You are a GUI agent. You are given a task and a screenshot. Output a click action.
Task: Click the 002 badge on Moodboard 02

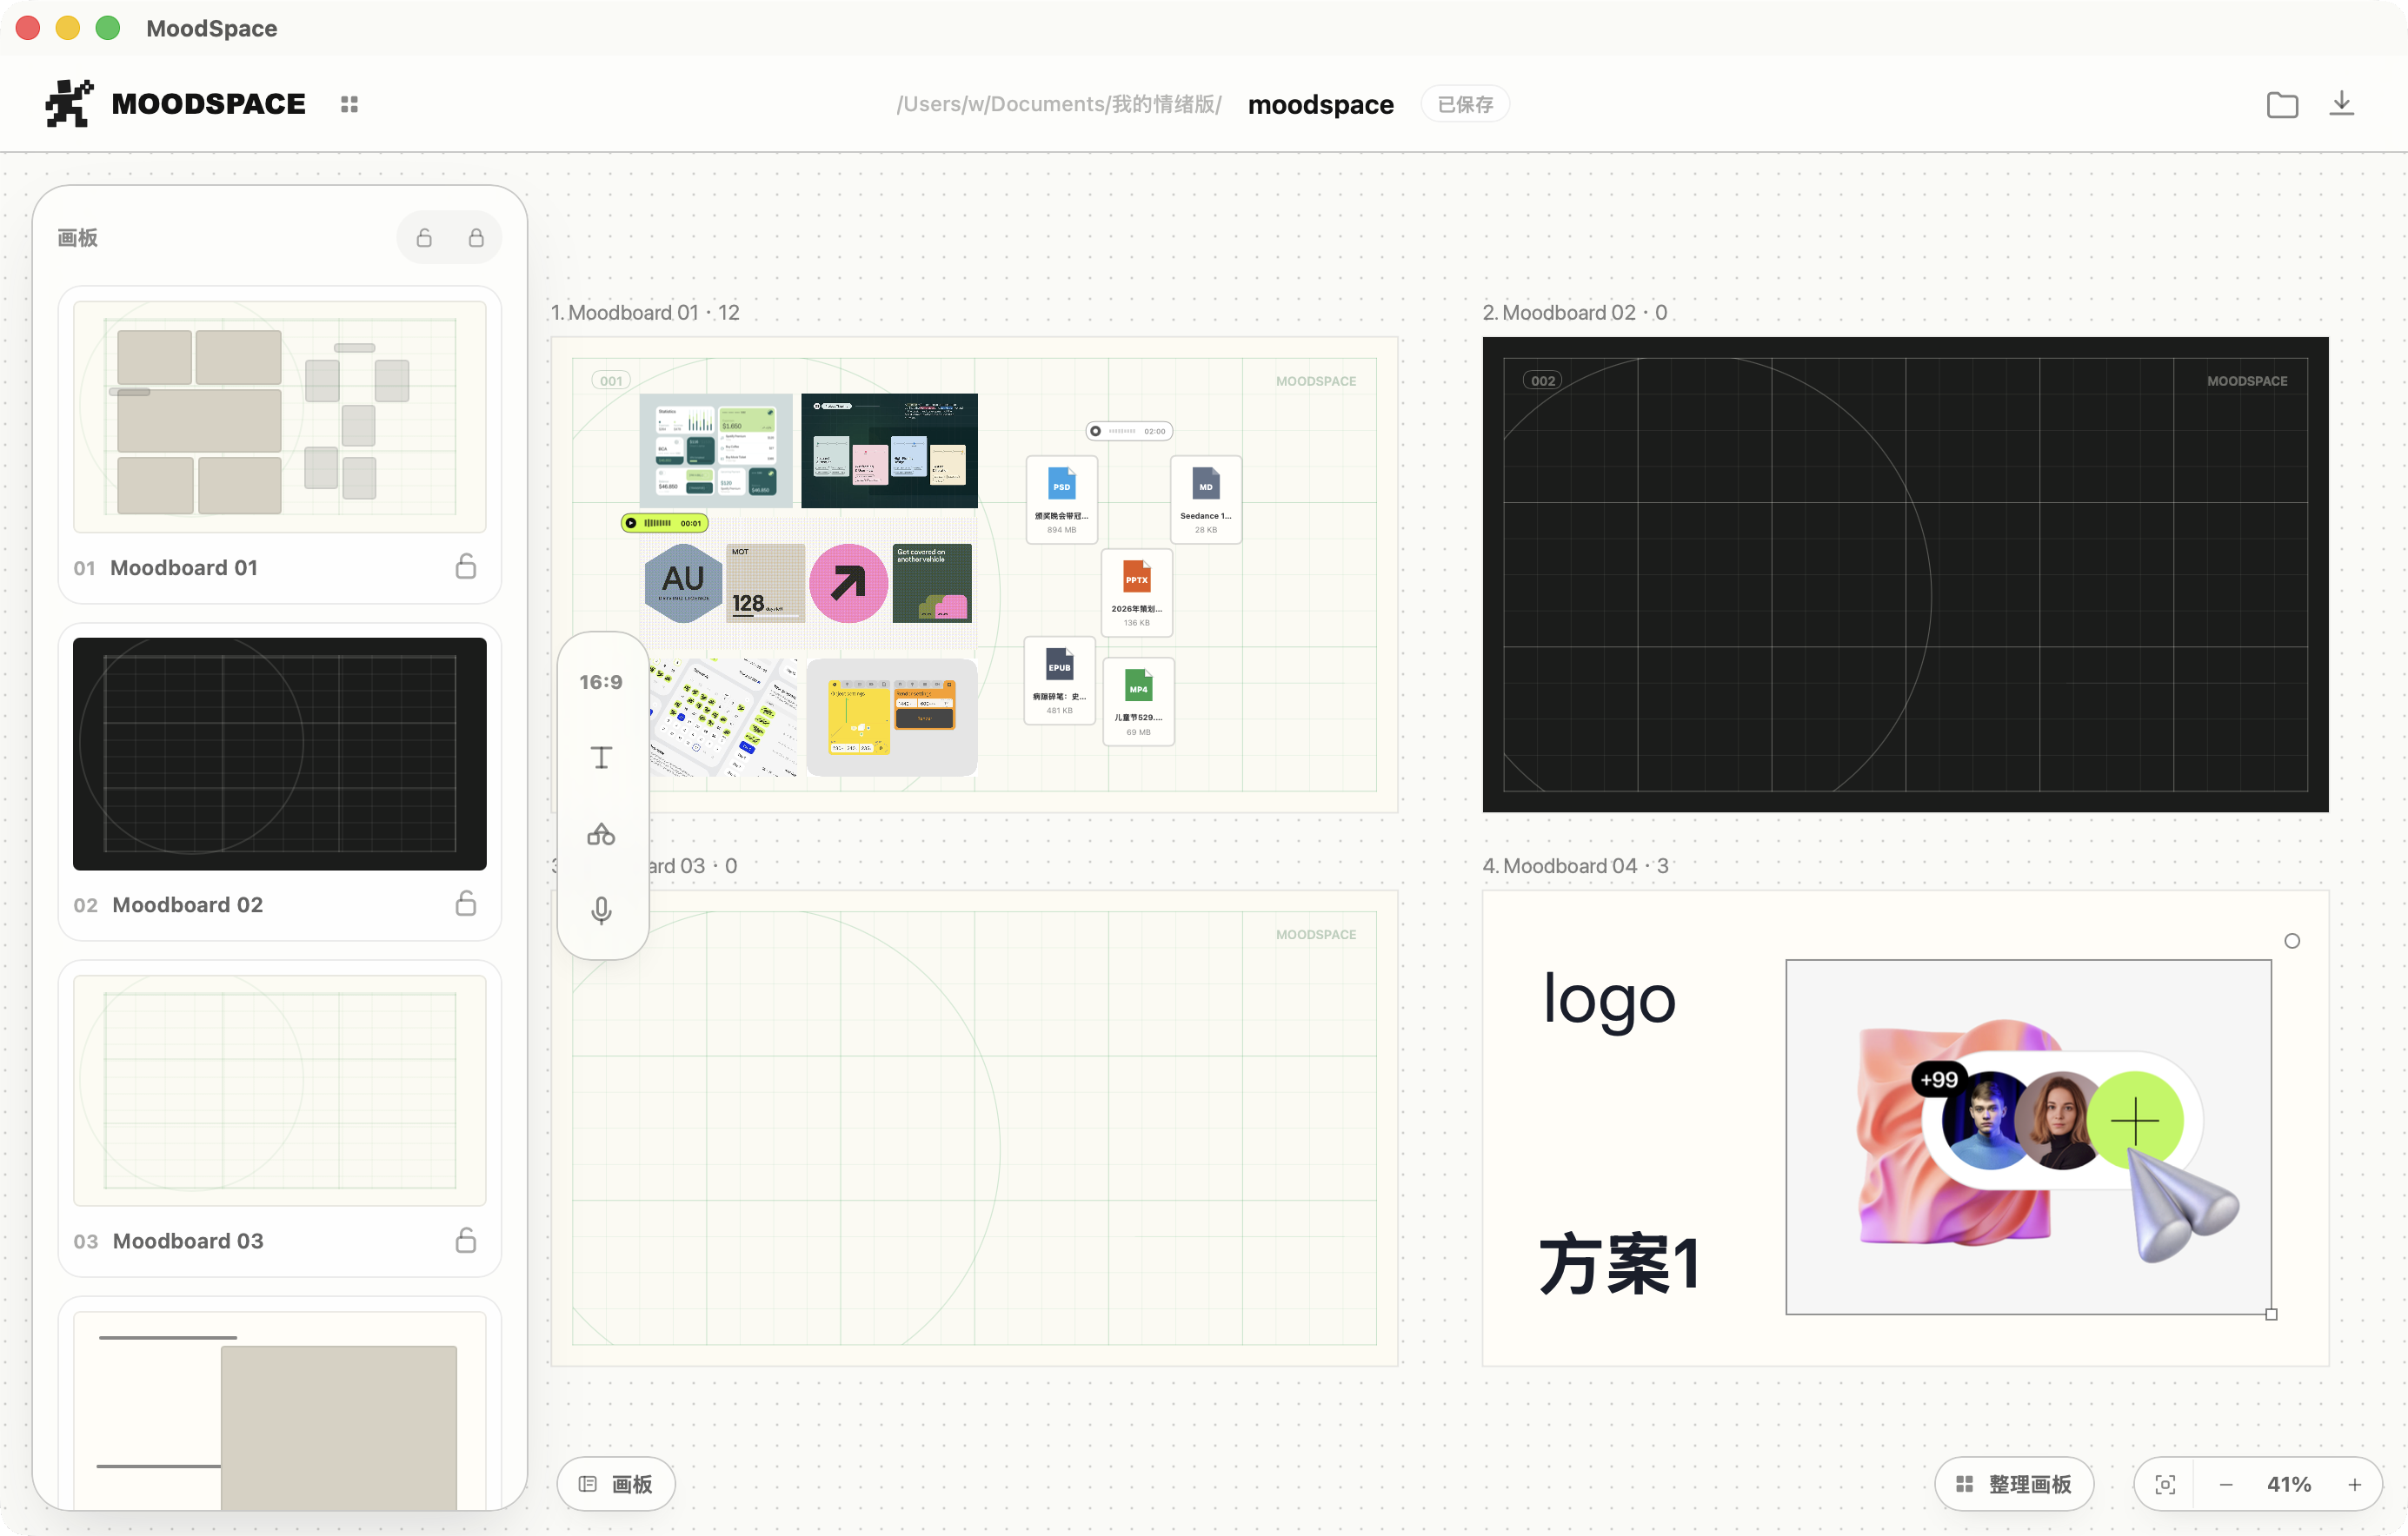pos(1543,381)
